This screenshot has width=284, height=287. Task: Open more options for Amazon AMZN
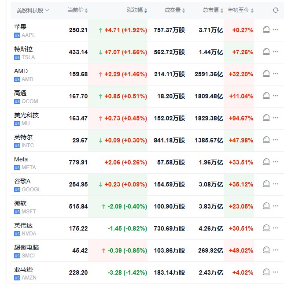point(276,272)
